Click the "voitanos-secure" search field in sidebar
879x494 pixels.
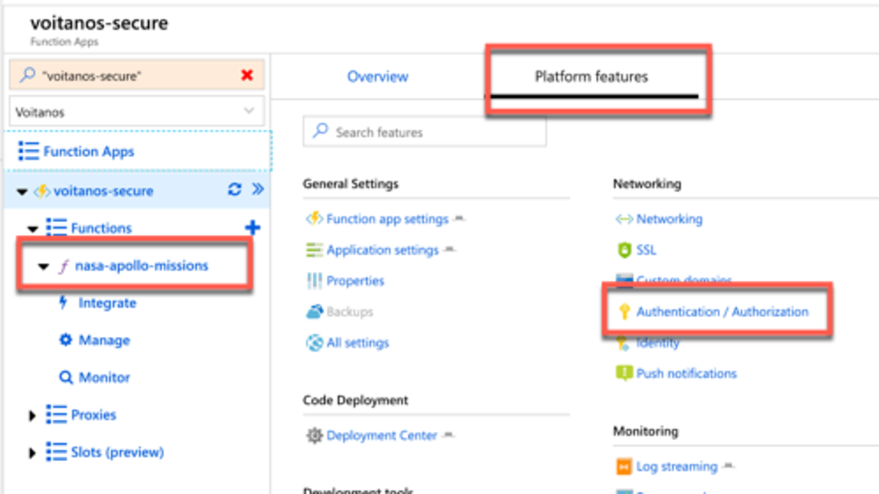[137, 75]
